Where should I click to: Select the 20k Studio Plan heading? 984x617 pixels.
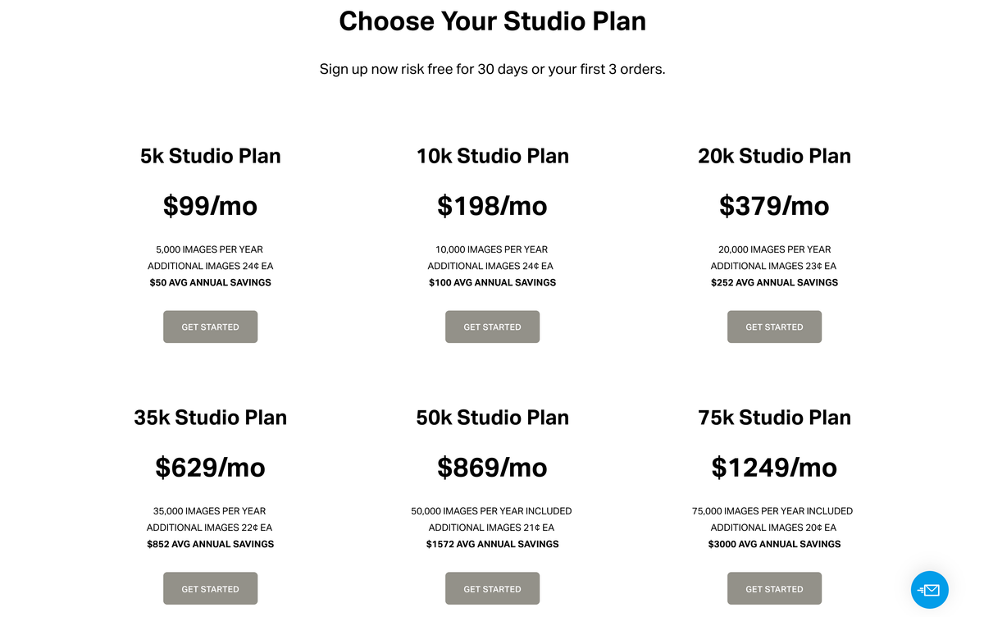coord(774,156)
